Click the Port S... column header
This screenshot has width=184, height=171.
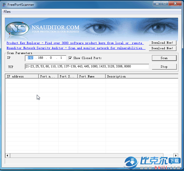tap(68, 76)
